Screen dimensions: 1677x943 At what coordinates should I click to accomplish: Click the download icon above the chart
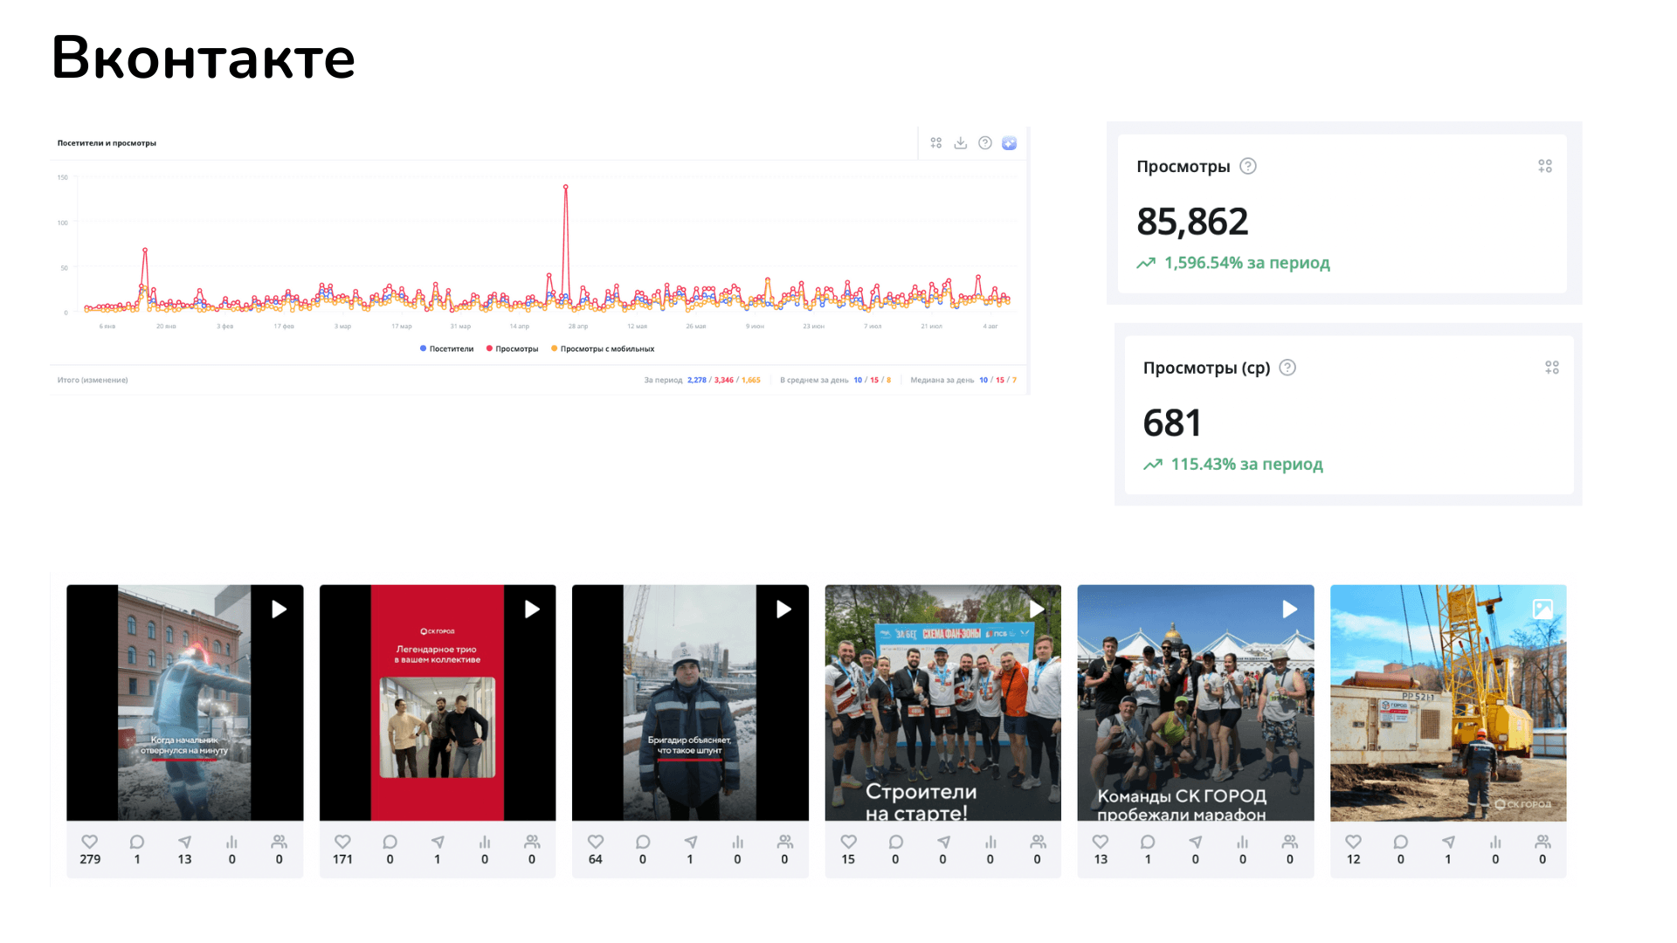point(960,143)
